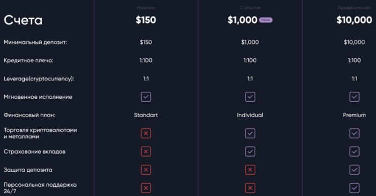Click the Счета section title
The width and height of the screenshot is (376, 196).
[23, 20]
